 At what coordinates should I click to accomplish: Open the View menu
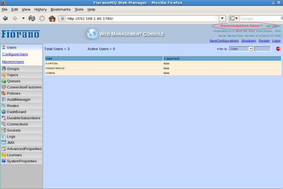pyautogui.click(x=26, y=10)
